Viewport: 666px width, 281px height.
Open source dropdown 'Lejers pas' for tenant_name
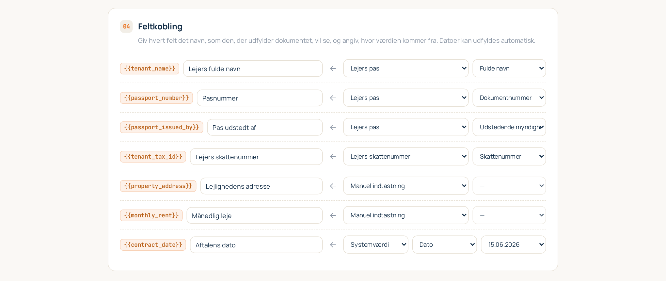click(x=406, y=68)
